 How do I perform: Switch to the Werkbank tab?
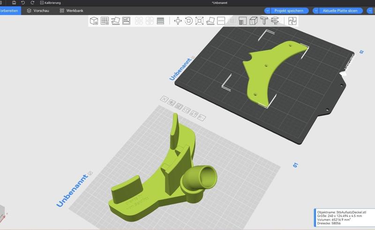(x=71, y=10)
